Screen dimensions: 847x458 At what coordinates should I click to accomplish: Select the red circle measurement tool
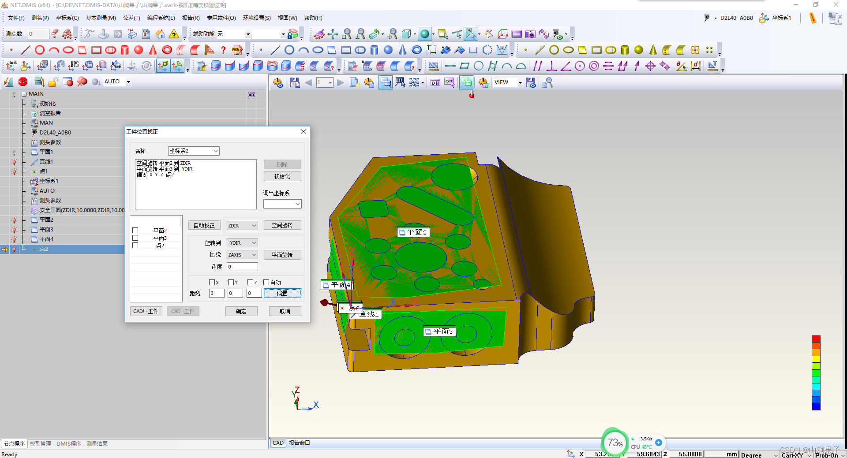click(x=40, y=50)
